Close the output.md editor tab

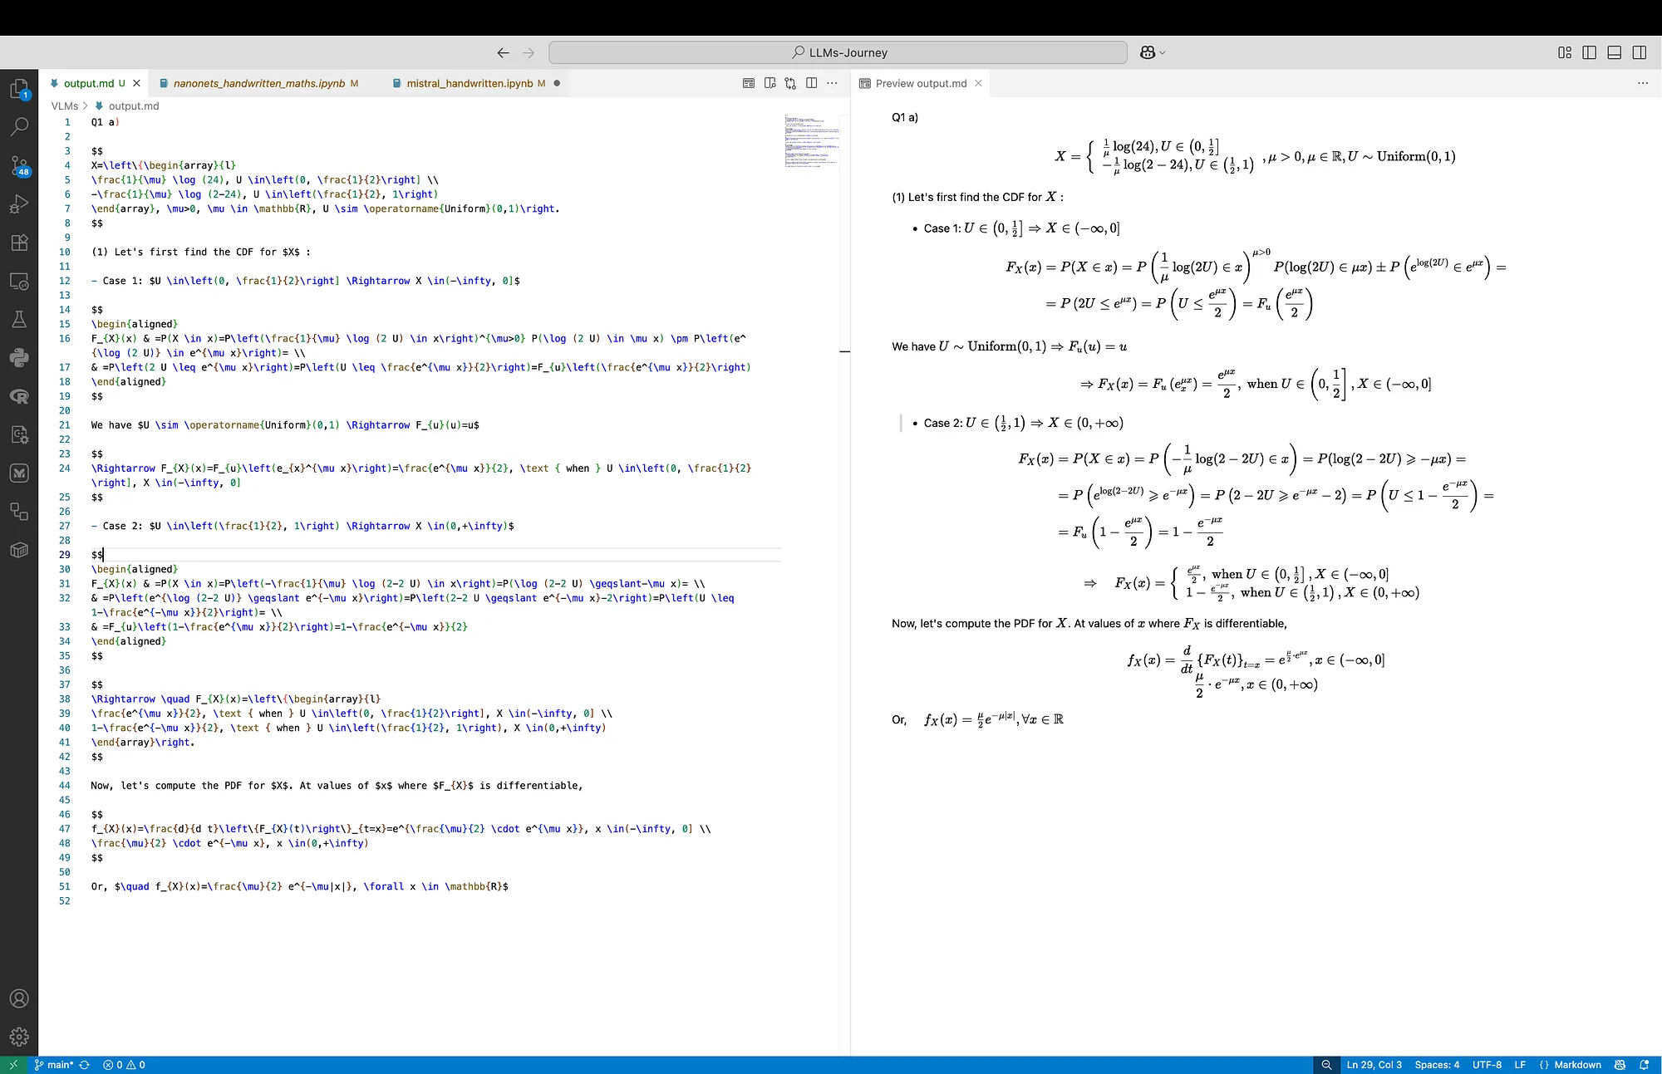pos(137,83)
